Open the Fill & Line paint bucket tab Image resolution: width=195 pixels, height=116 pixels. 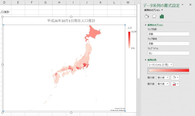147,16
